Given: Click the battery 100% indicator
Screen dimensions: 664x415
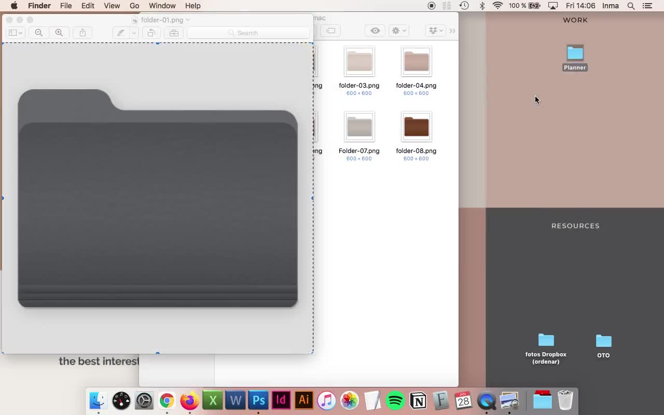Looking at the screenshot, I should click(x=524, y=6).
